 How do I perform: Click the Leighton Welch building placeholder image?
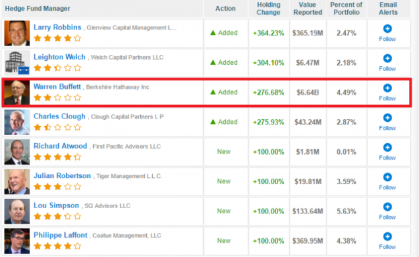pos(17,63)
